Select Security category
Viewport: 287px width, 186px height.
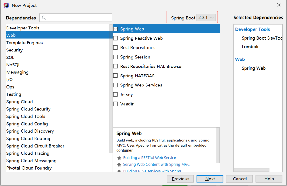click(x=58, y=50)
